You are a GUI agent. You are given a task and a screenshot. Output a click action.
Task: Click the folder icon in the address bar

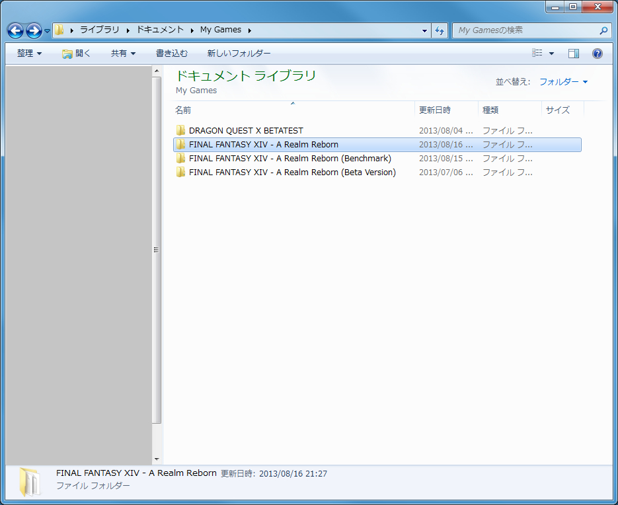point(59,30)
